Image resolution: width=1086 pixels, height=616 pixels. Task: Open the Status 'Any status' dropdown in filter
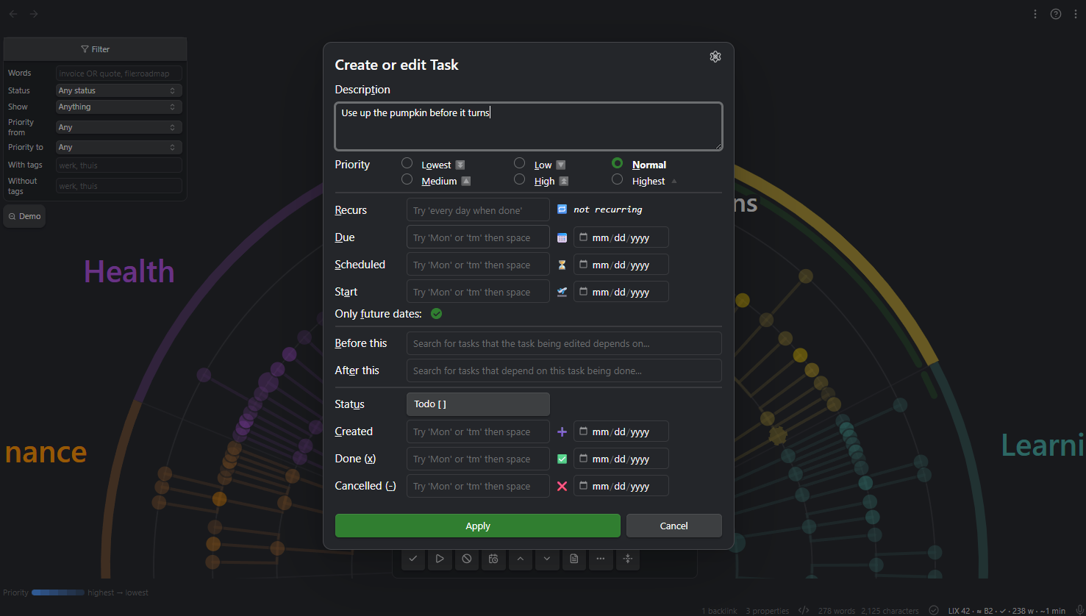click(x=118, y=90)
